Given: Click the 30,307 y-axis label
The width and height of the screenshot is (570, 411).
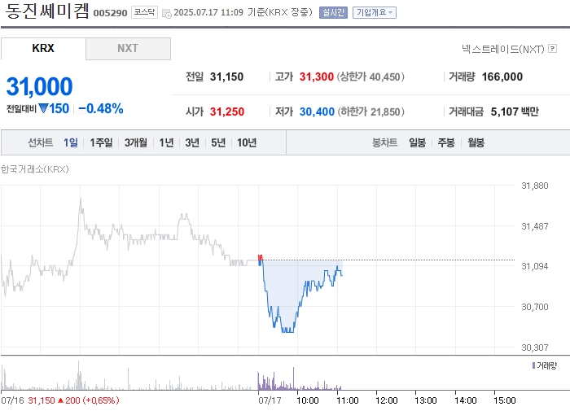Looking at the screenshot, I should [534, 348].
